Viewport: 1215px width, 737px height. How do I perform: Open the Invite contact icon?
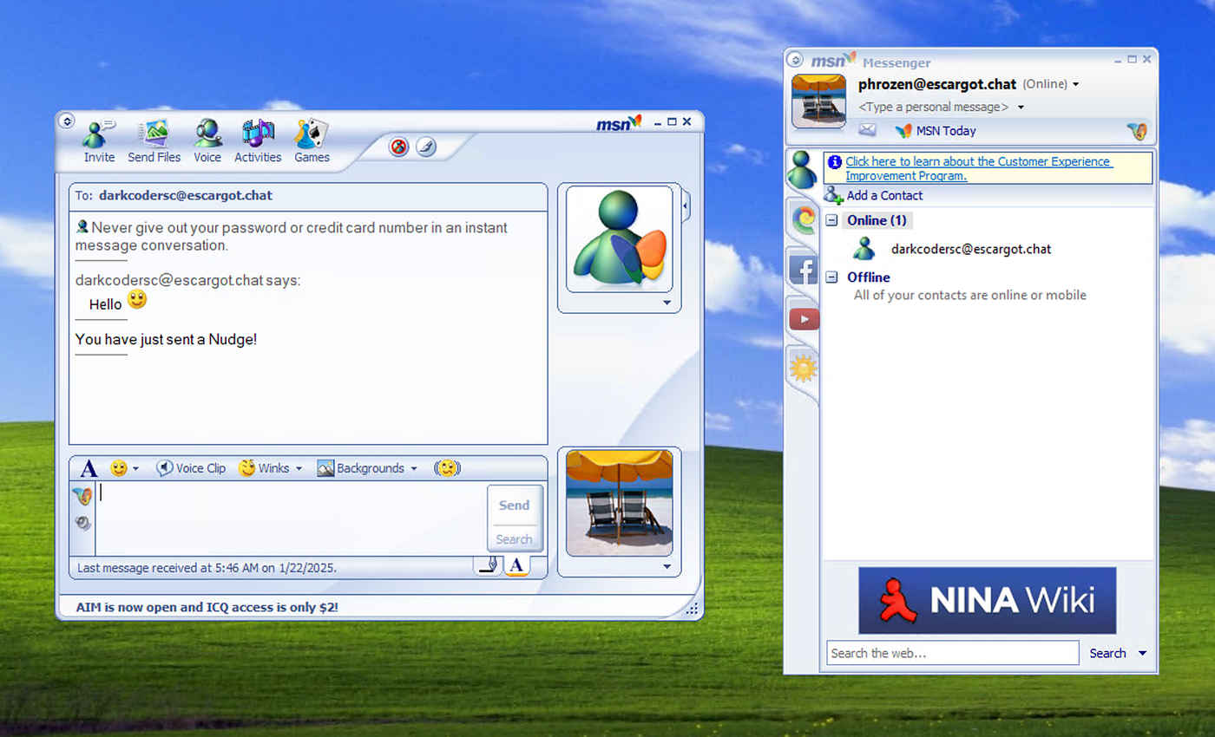click(x=99, y=141)
